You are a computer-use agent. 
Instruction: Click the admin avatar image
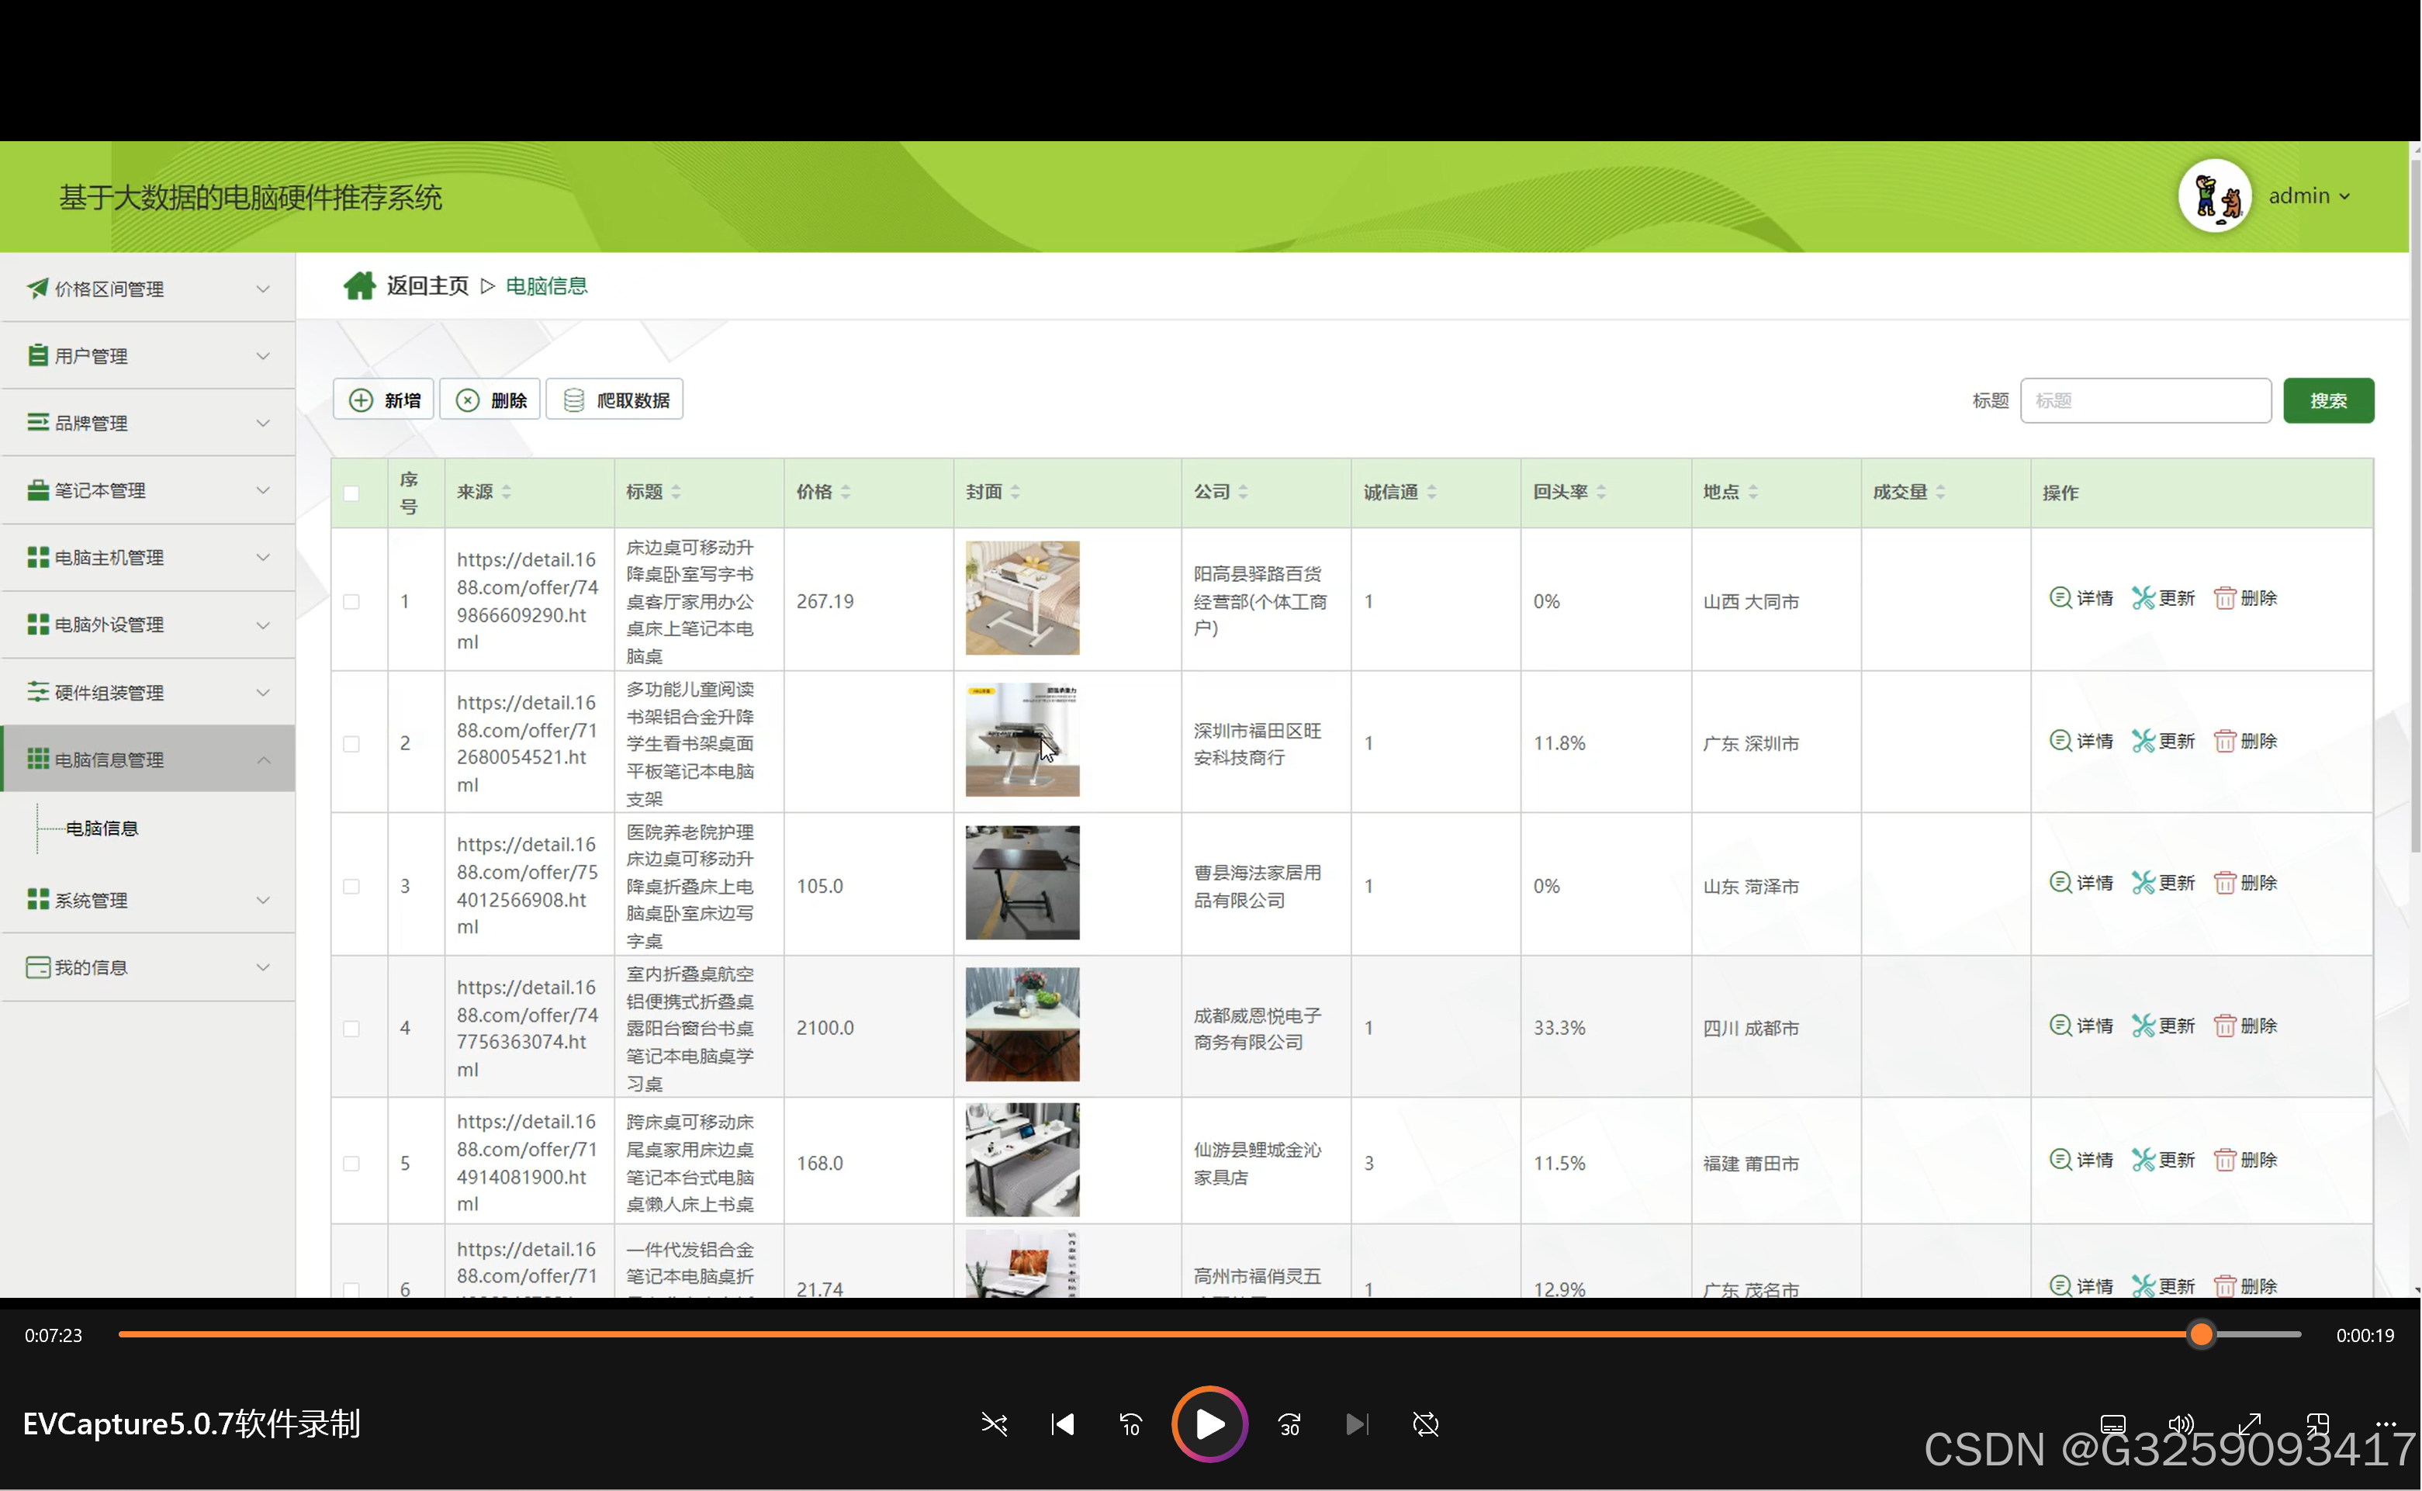pyautogui.click(x=2215, y=196)
